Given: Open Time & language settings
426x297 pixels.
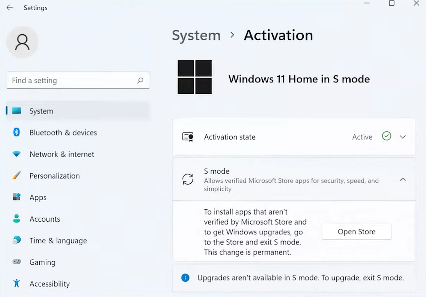Looking at the screenshot, I should click(78, 240).
